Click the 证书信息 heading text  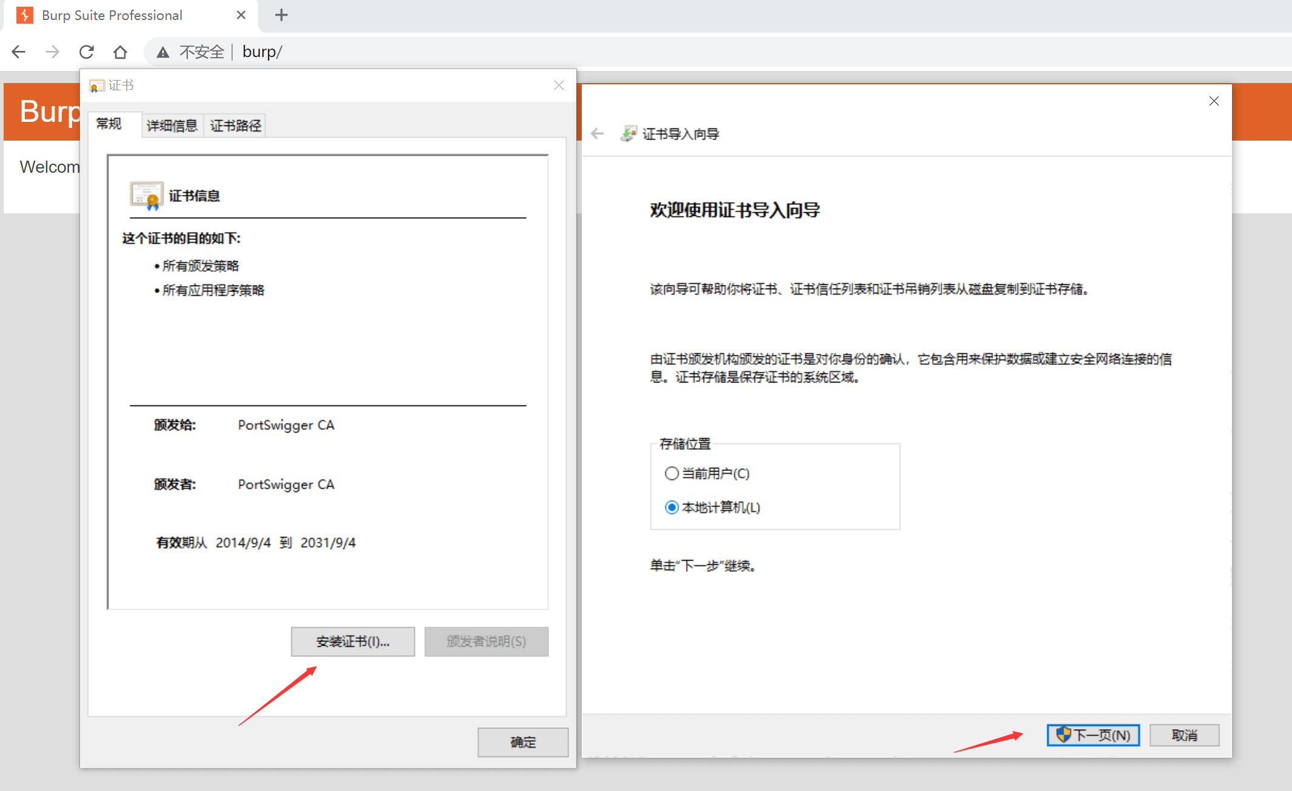(194, 196)
